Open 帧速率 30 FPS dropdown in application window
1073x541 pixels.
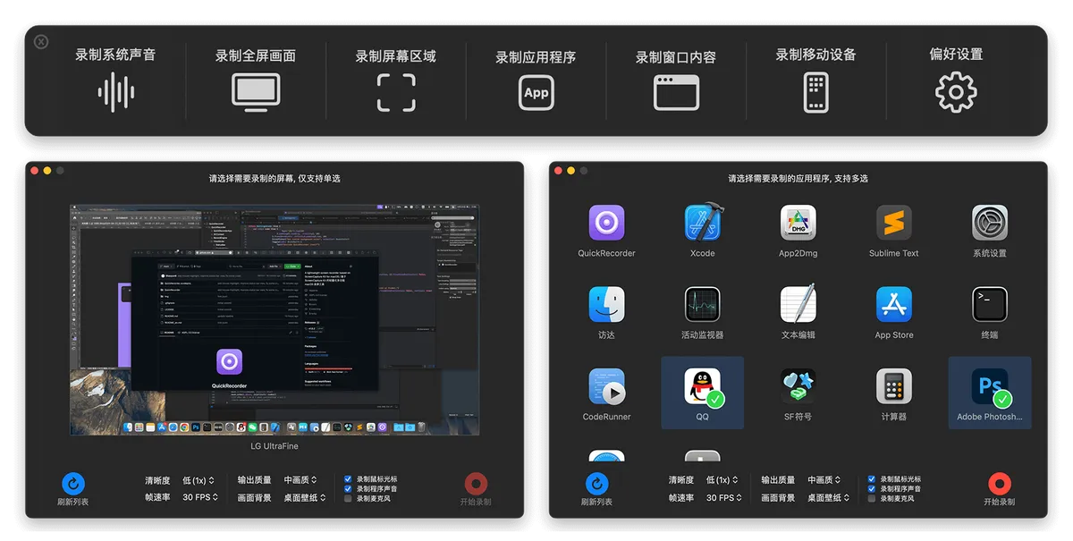[x=724, y=497]
